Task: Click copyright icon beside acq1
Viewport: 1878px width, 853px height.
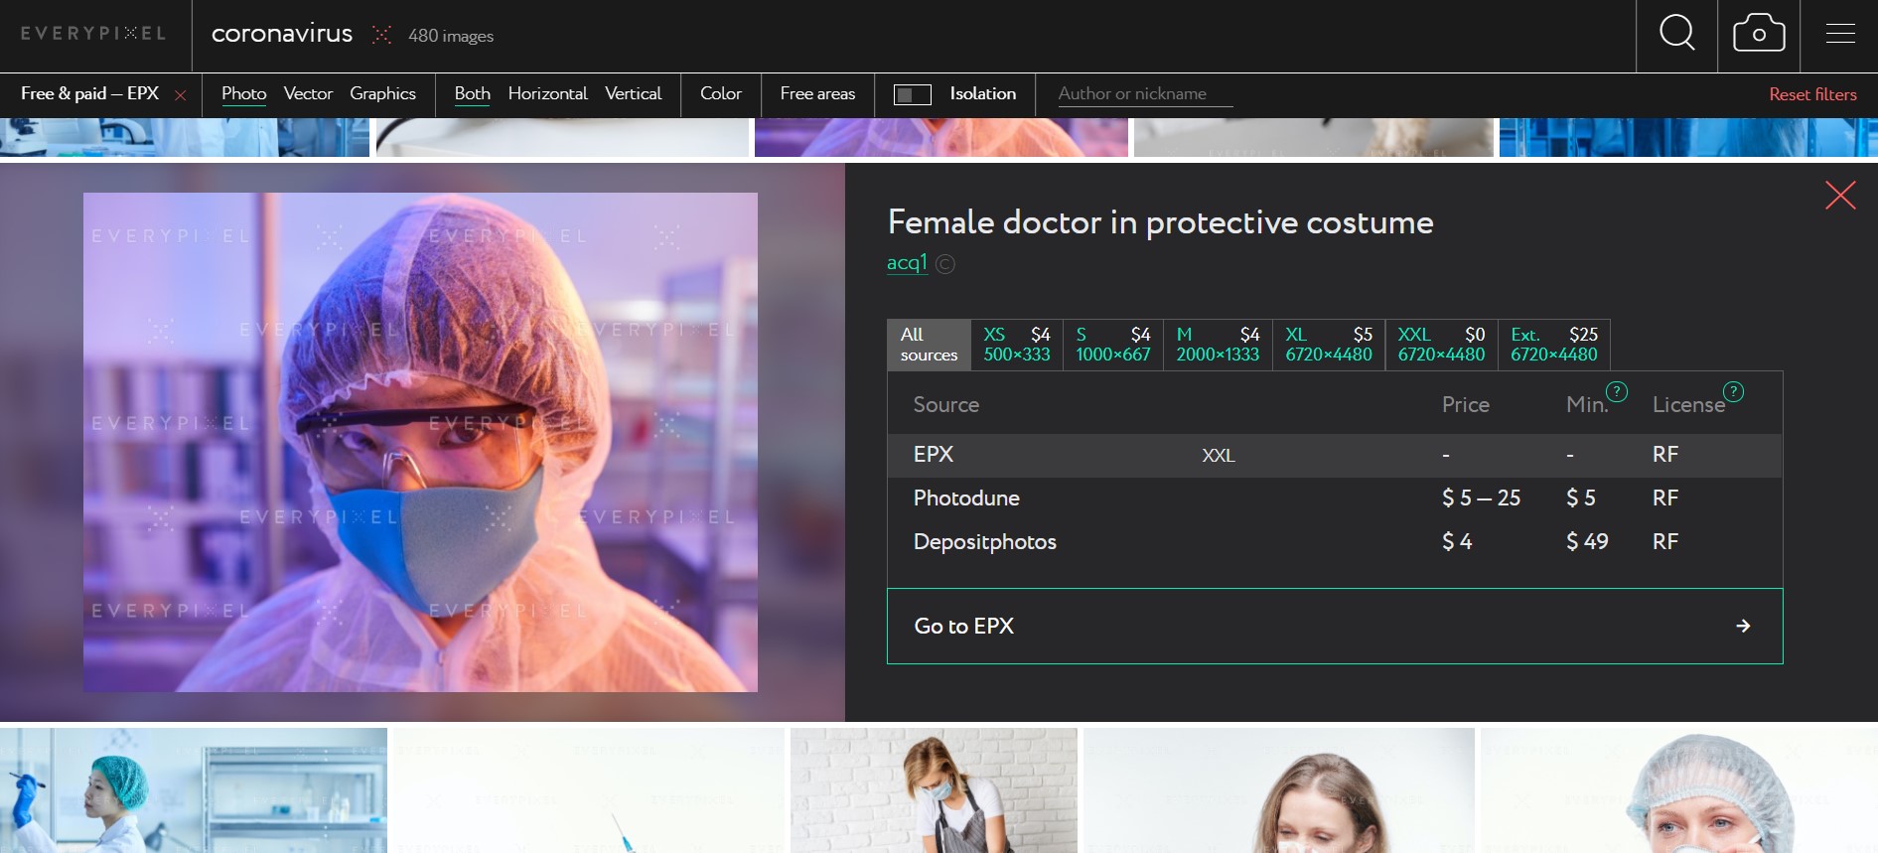Action: click(x=945, y=264)
